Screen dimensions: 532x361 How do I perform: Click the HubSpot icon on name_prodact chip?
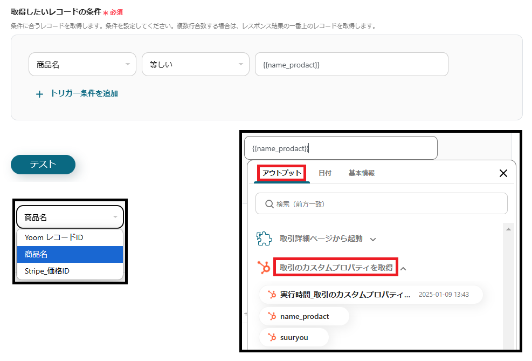tap(272, 316)
